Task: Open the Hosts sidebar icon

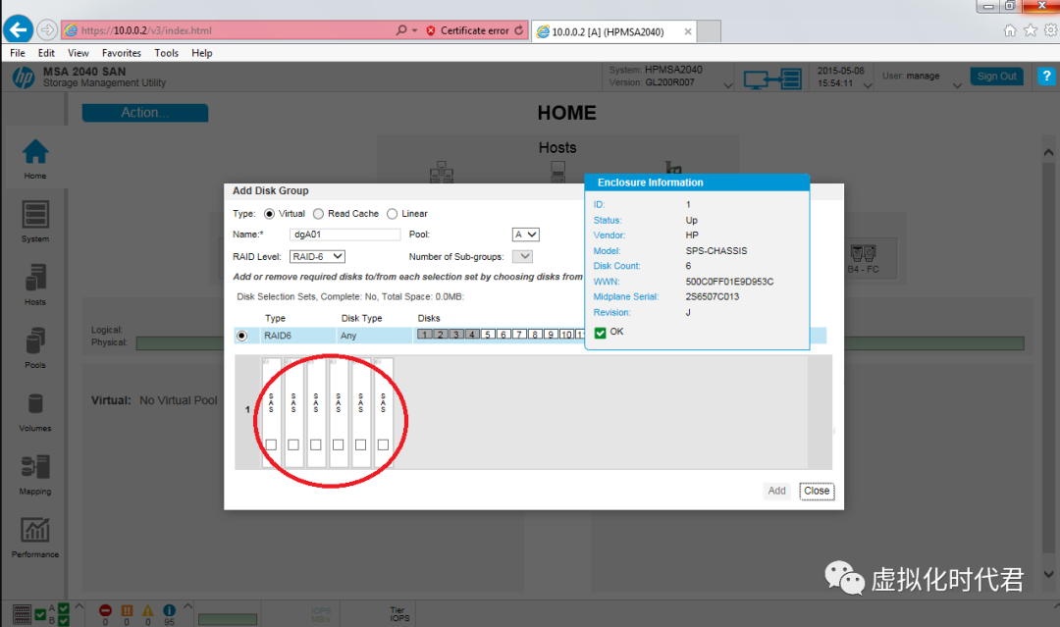Action: (x=35, y=278)
